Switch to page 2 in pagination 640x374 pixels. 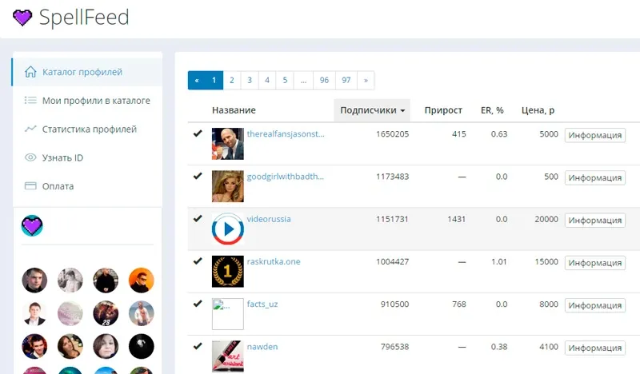(232, 81)
